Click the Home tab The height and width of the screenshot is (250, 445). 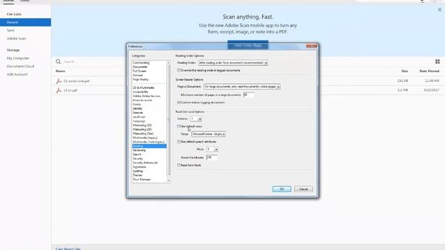[x=8, y=1]
